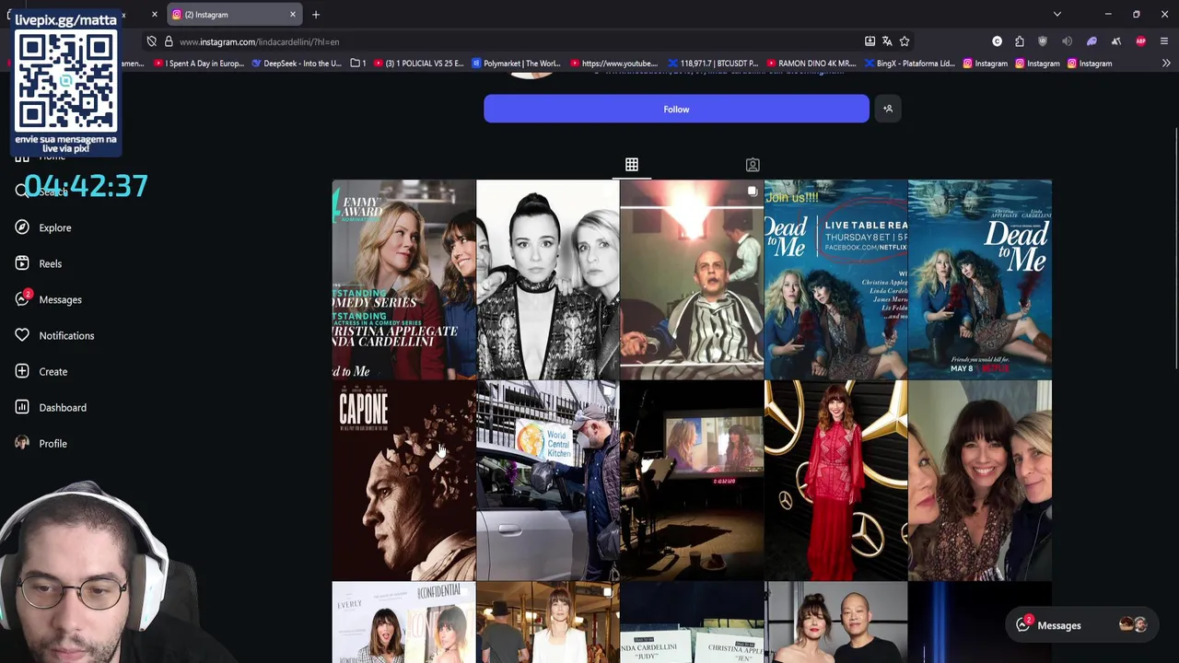
Task: Open the JUDY and JEN name cards post
Action: tap(691, 622)
